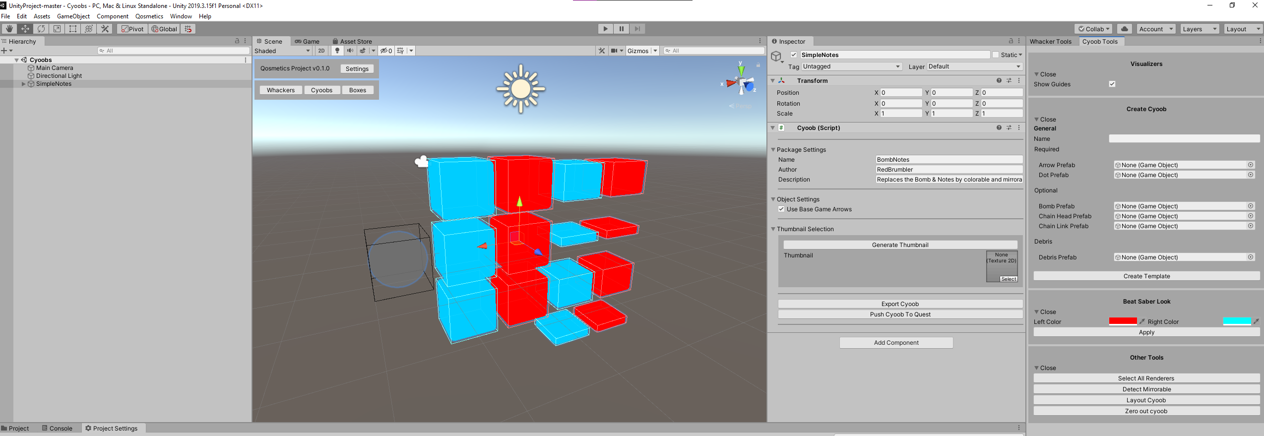The image size is (1264, 436).
Task: Select the Scale tool
Action: [57, 29]
